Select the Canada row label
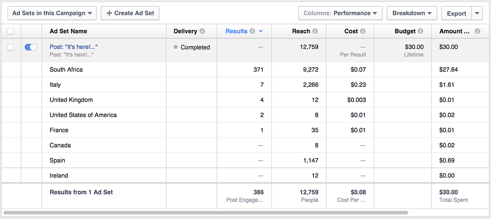The height and width of the screenshot is (219, 491). 60,145
